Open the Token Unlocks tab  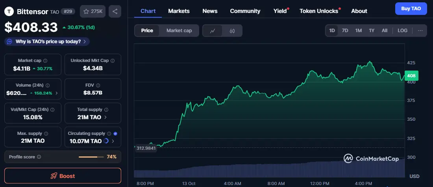click(319, 11)
